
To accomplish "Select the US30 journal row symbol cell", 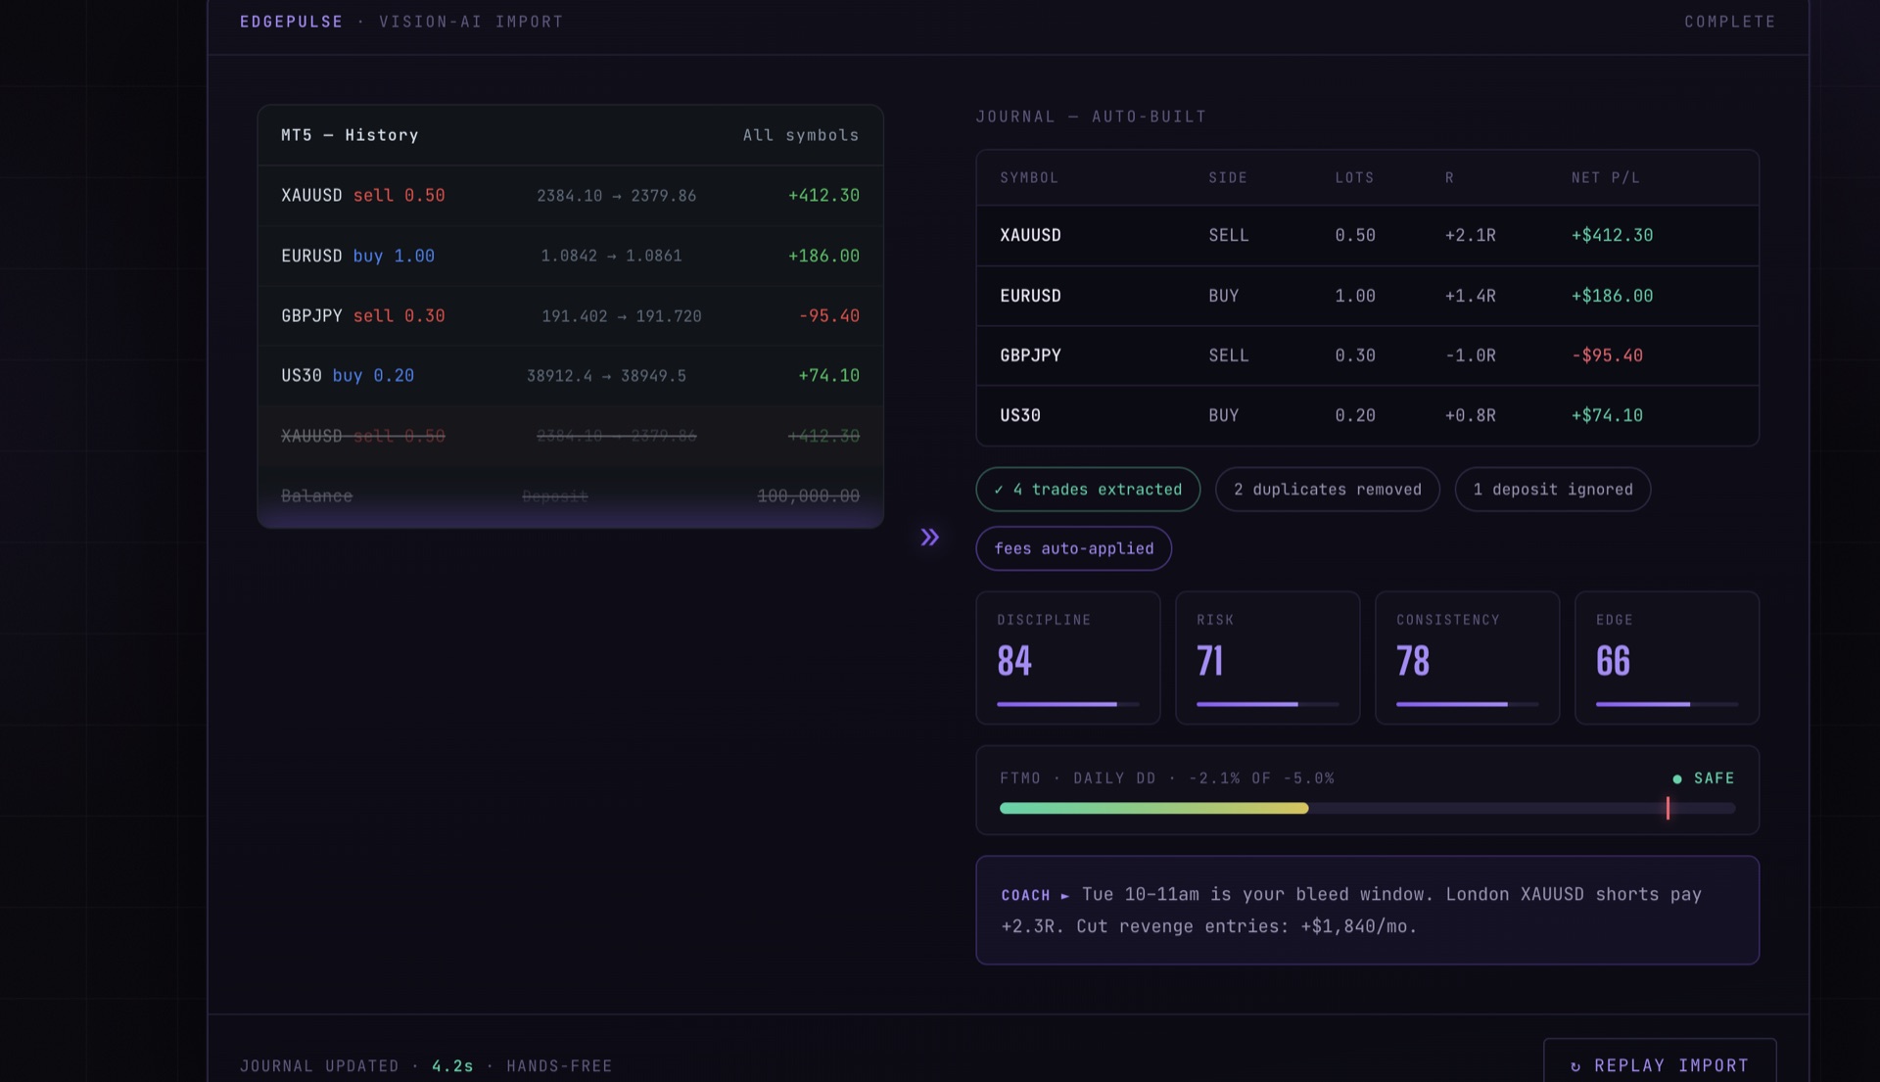I will (1019, 415).
